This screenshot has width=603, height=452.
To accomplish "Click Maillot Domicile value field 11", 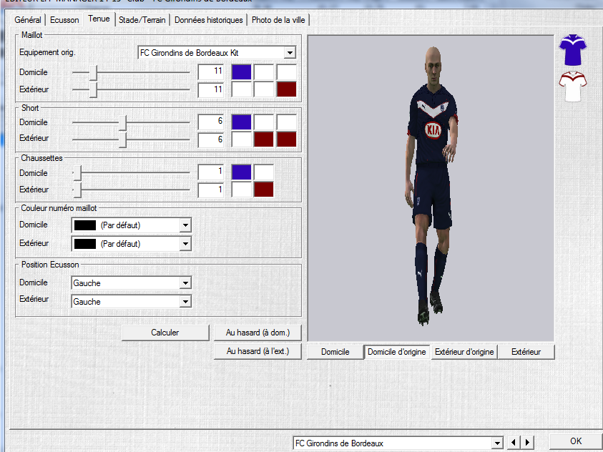I will point(211,72).
